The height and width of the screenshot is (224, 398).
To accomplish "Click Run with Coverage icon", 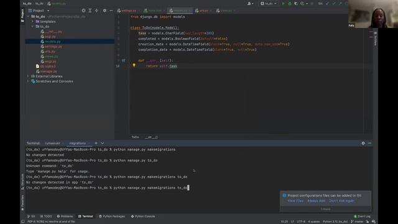I will click(296, 4).
